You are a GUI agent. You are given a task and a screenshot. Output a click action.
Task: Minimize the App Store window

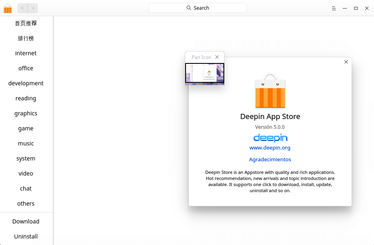345,9
